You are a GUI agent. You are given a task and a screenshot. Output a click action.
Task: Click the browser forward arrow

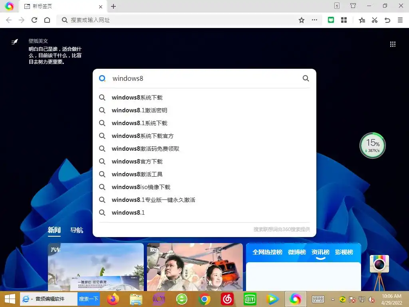(x=22, y=20)
